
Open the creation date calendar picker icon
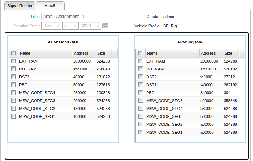click(105, 26)
